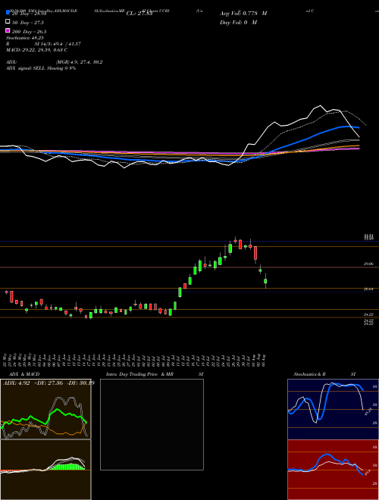Select the '200 Day = 26.5' legend text
Viewport: 379px width, 500px height.
[29, 32]
